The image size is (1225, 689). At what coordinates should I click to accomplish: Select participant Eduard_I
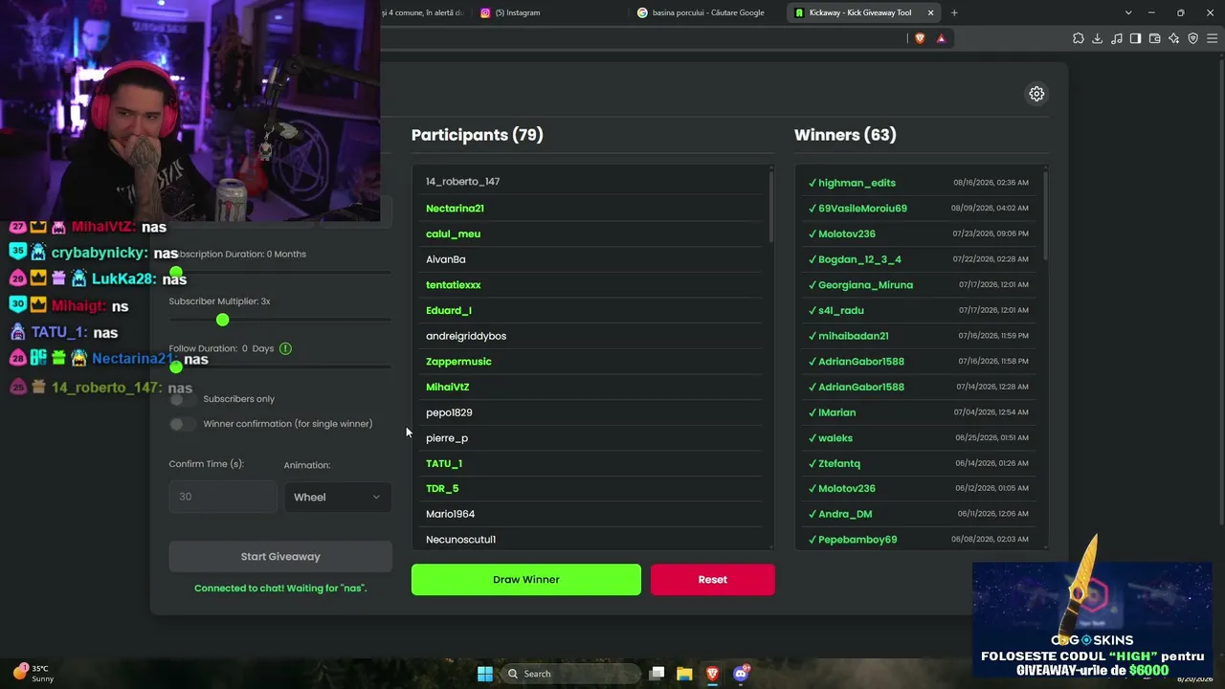tap(449, 310)
